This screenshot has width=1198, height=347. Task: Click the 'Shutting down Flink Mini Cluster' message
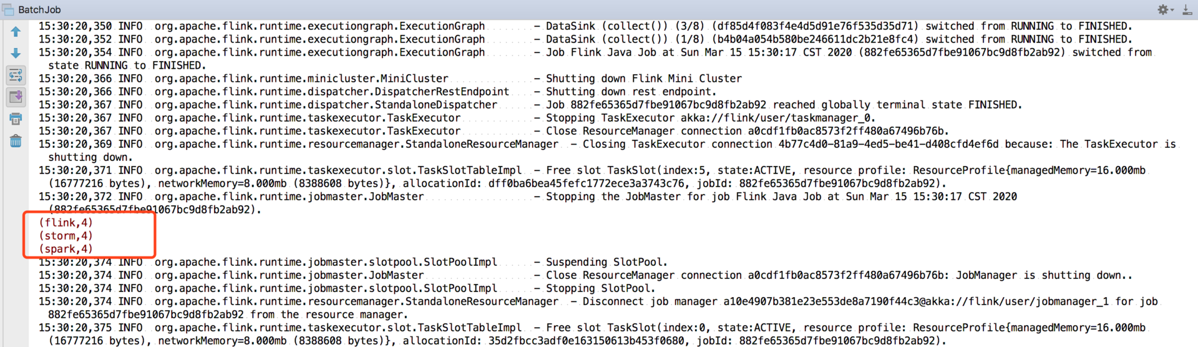point(643,79)
